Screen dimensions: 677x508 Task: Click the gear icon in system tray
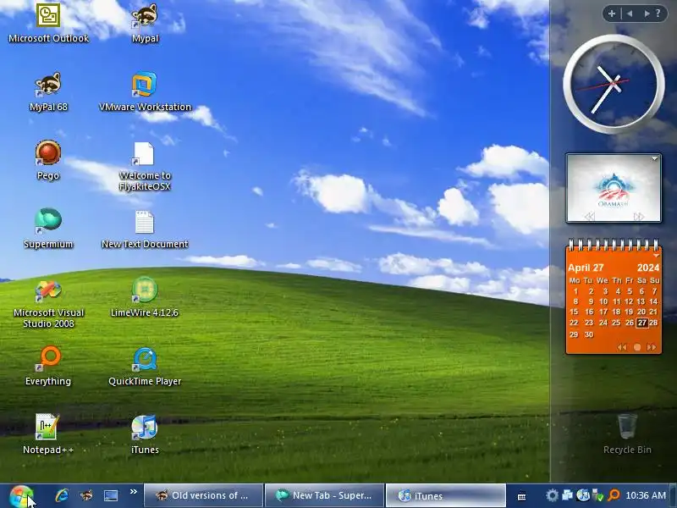click(x=552, y=495)
